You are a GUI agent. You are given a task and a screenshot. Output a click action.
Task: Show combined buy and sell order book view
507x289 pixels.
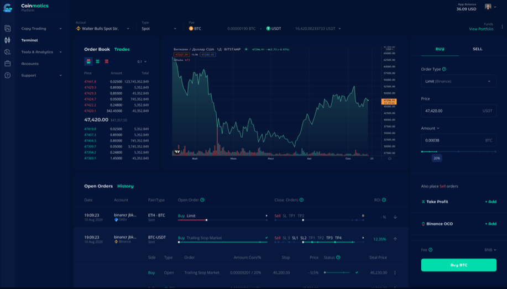tap(88, 61)
